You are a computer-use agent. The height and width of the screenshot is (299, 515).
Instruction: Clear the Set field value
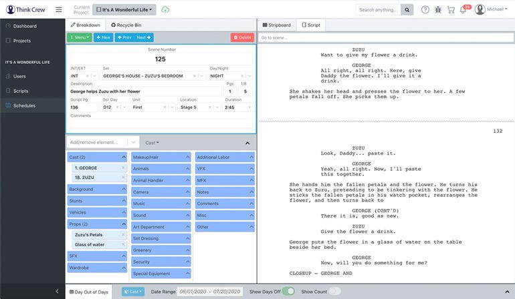click(195, 75)
